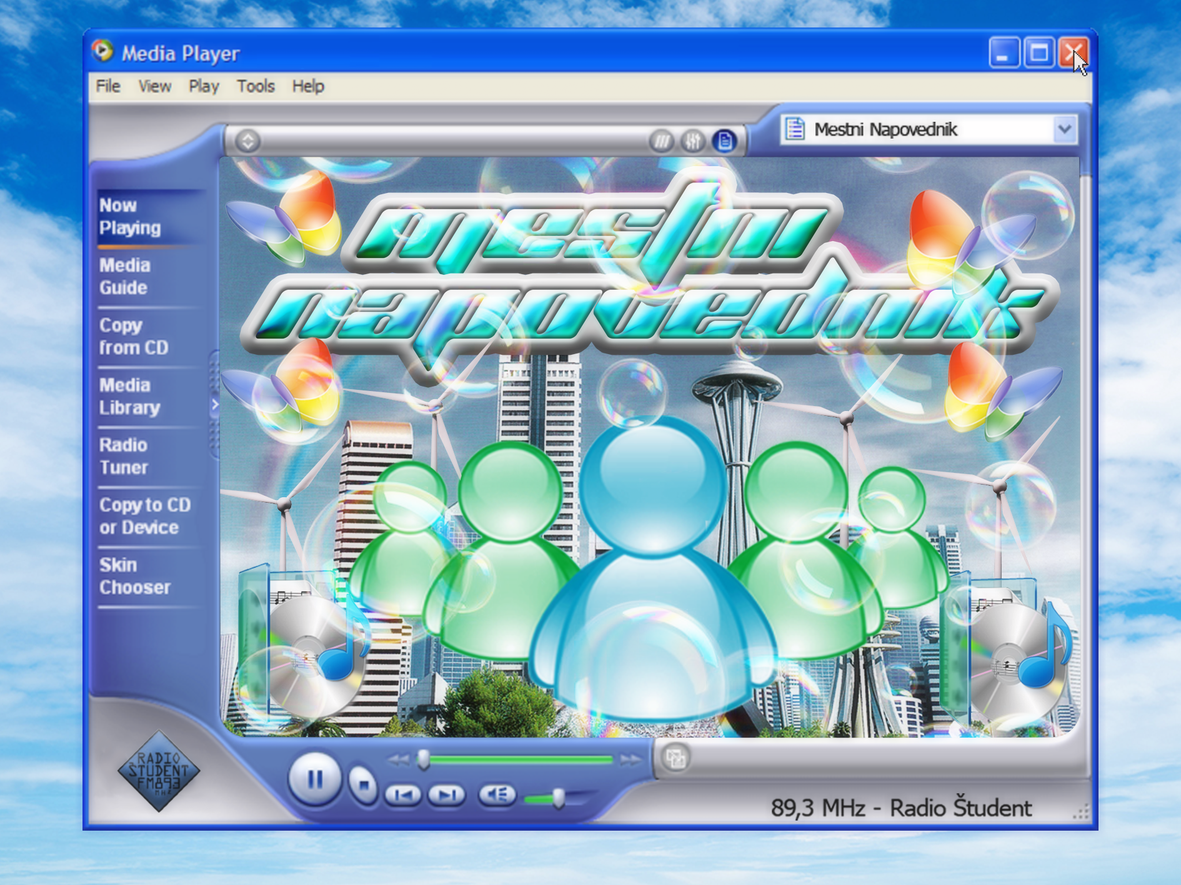The image size is (1181, 885).
Task: Go to Media Library
Action: (130, 396)
